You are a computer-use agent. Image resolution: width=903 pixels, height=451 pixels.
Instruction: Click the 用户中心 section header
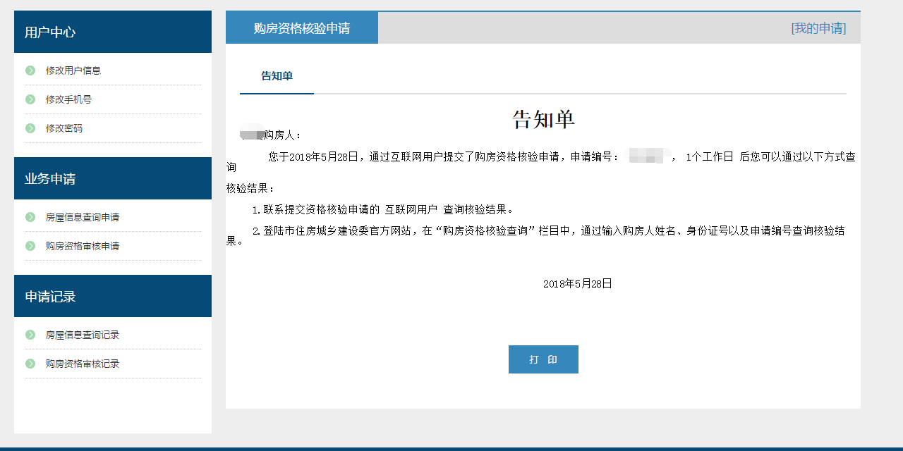coord(113,32)
